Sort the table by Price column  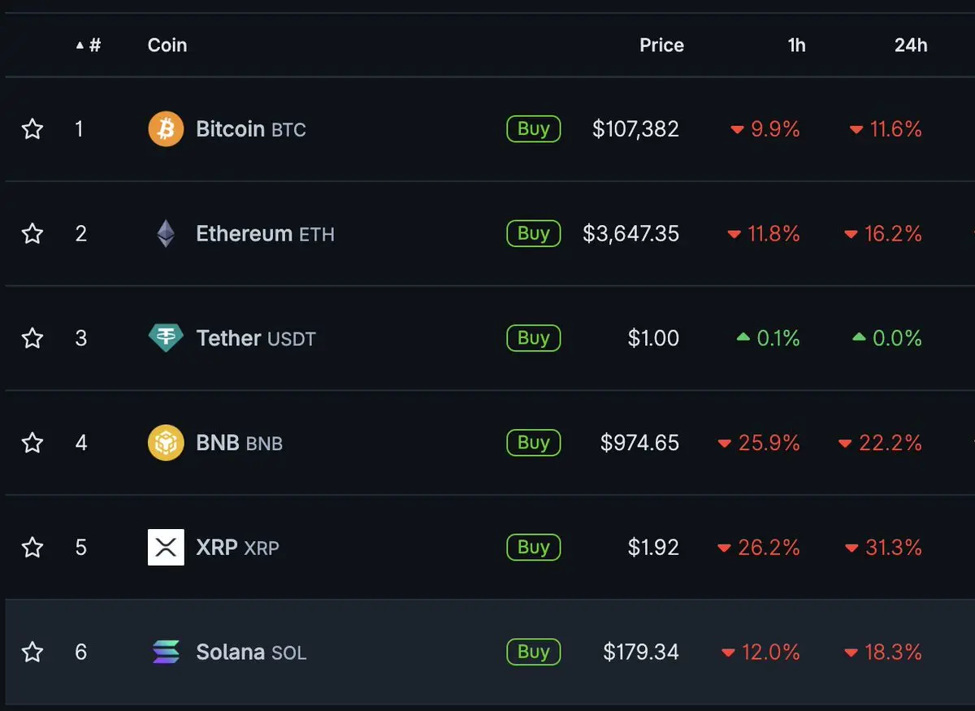click(x=661, y=46)
